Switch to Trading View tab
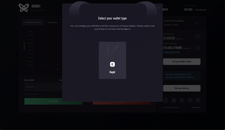 click(52, 22)
